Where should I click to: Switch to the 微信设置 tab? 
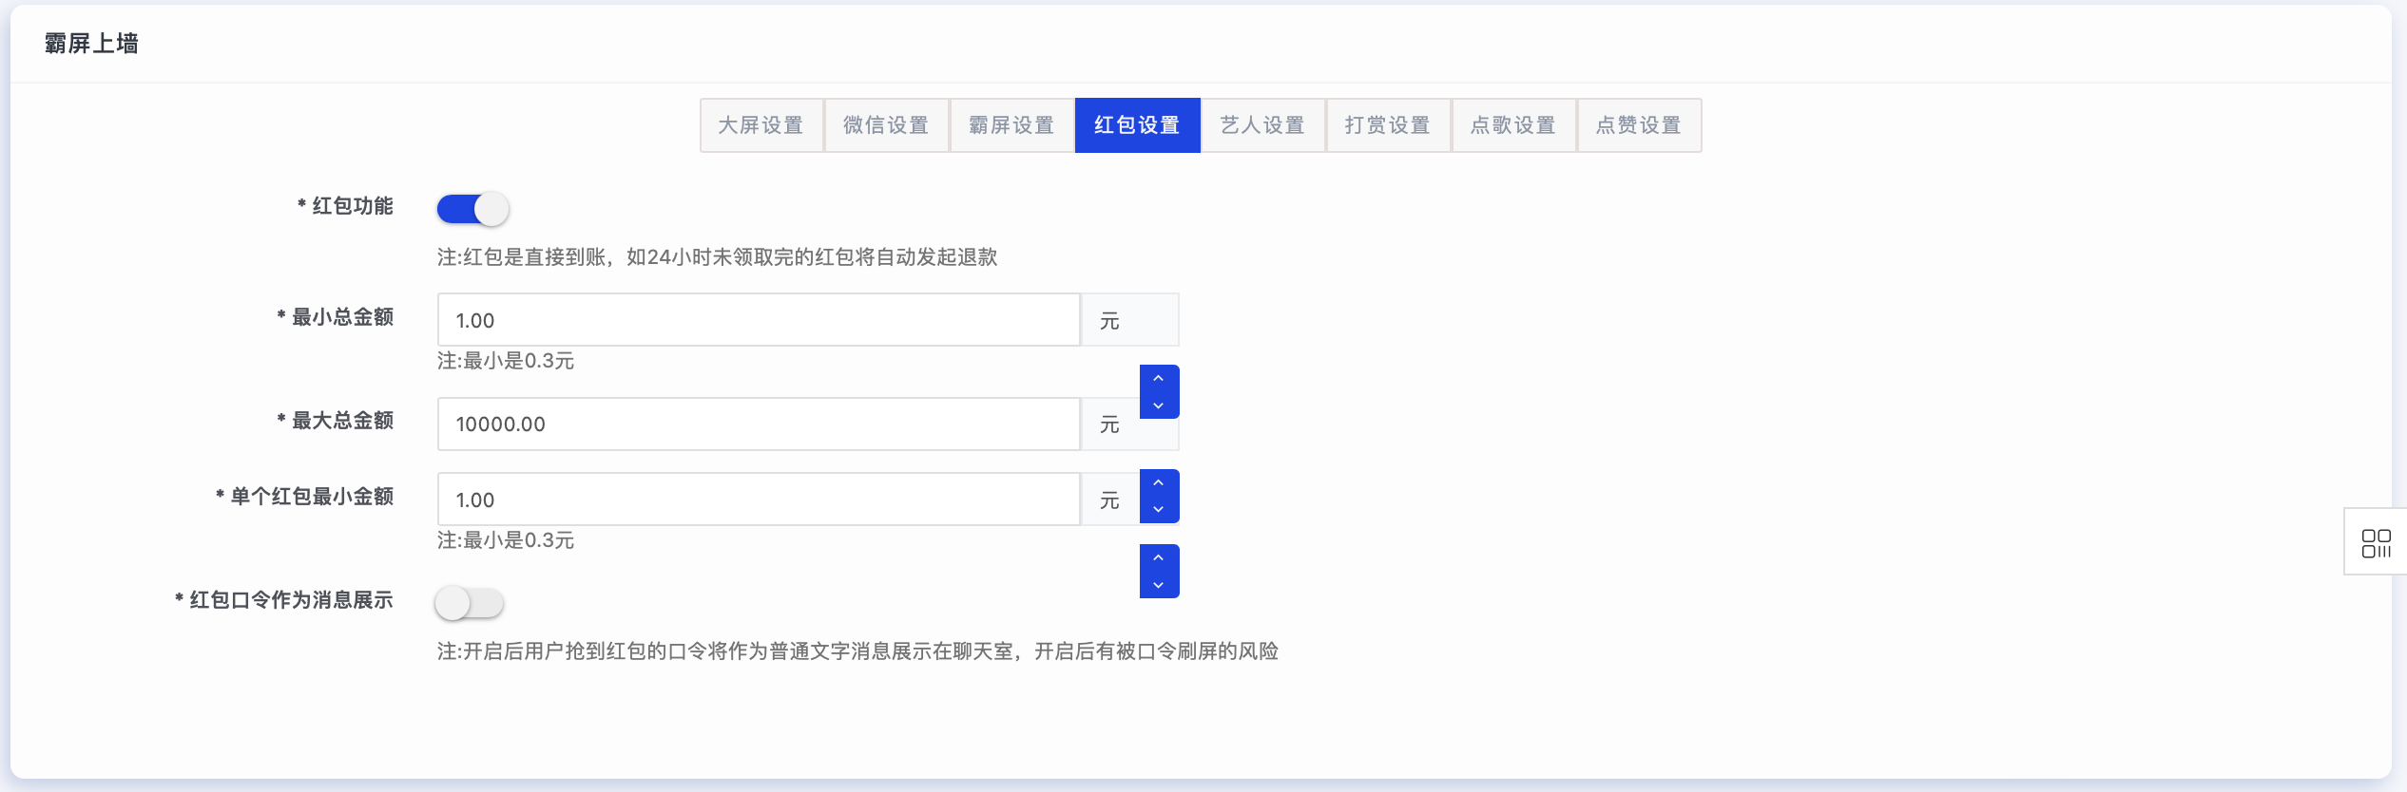point(887,125)
